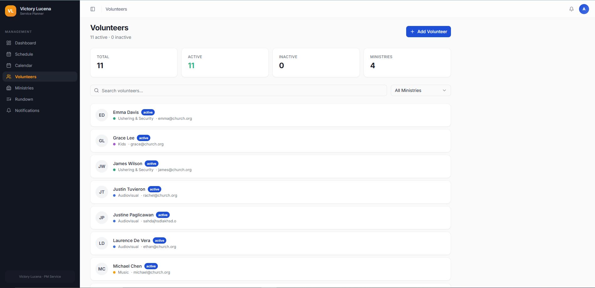The image size is (595, 288).
Task: Click Laurence De Vera's active status badge
Action: point(159,240)
